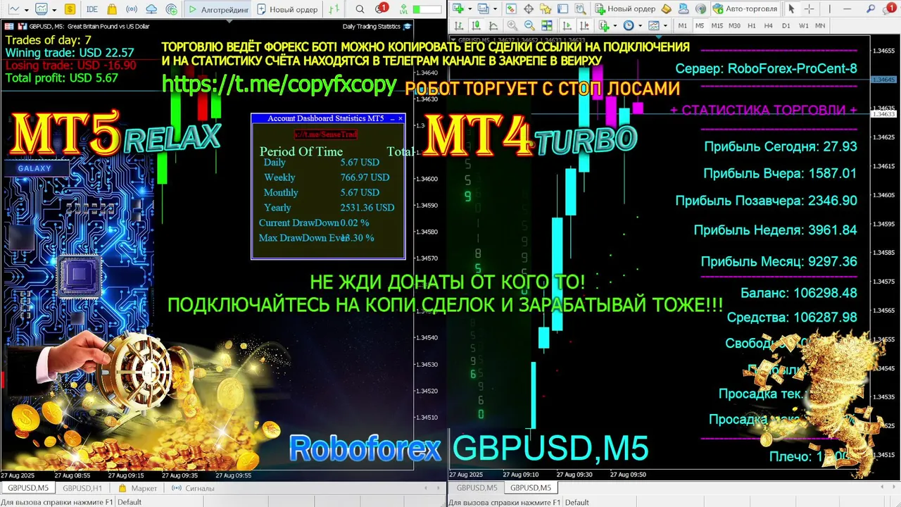Viewport: 901px width, 507px height.
Task: Set MT4 timeframe to M15
Action: (x=717, y=25)
